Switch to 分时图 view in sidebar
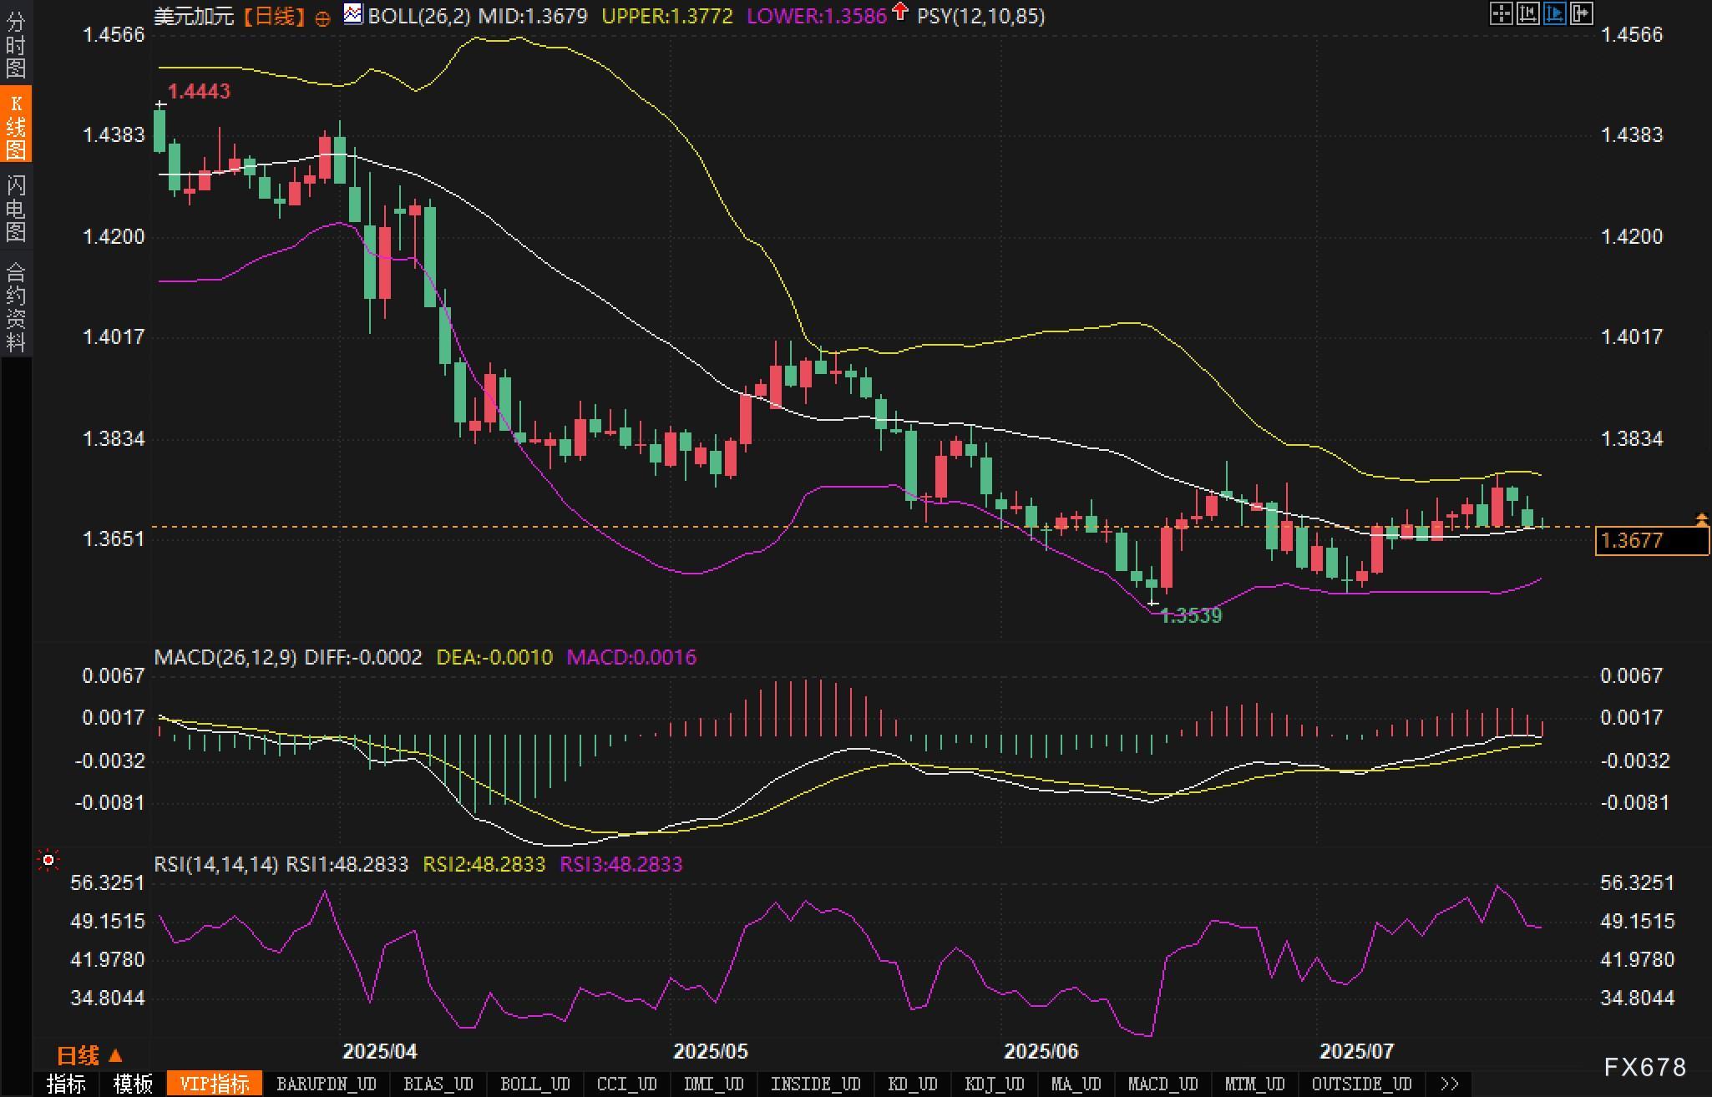The image size is (1712, 1097). tap(16, 43)
